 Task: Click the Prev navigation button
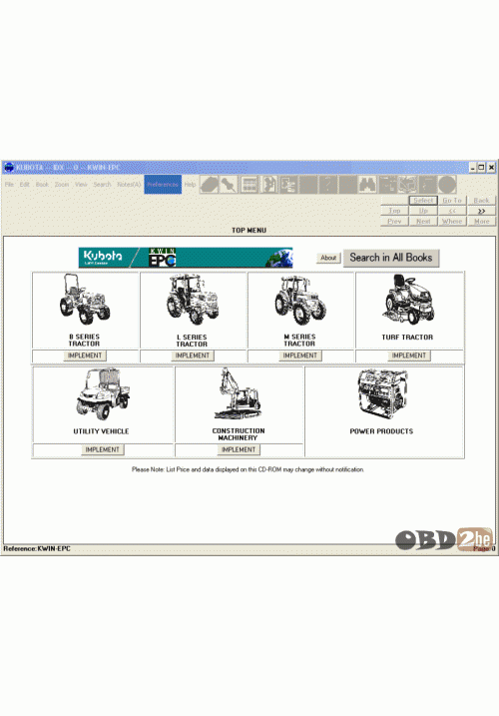pos(394,221)
